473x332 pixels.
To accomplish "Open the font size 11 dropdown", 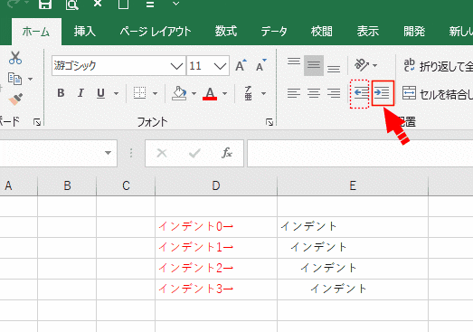I will pos(220,65).
